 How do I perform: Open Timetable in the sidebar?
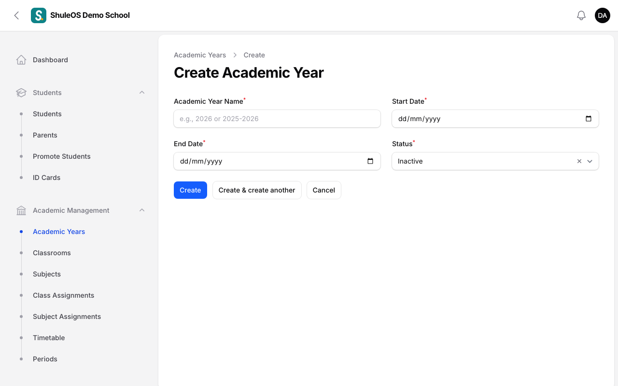79,338
